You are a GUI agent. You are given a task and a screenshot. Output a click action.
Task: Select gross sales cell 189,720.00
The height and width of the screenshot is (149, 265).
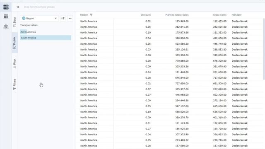click(220, 129)
